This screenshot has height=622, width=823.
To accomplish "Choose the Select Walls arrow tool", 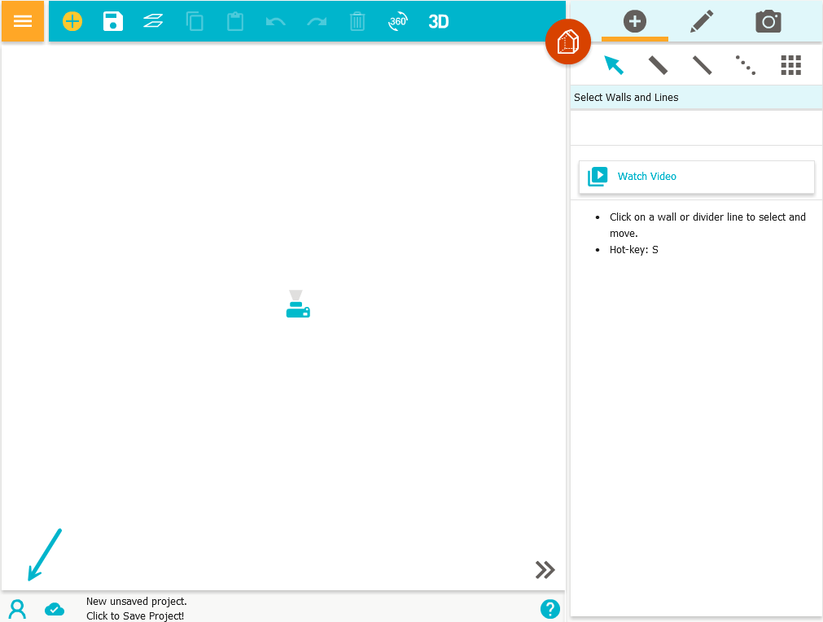I will pyautogui.click(x=614, y=65).
